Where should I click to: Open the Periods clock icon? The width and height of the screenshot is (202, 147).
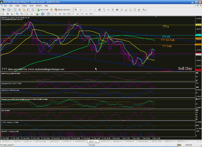point(42,14)
